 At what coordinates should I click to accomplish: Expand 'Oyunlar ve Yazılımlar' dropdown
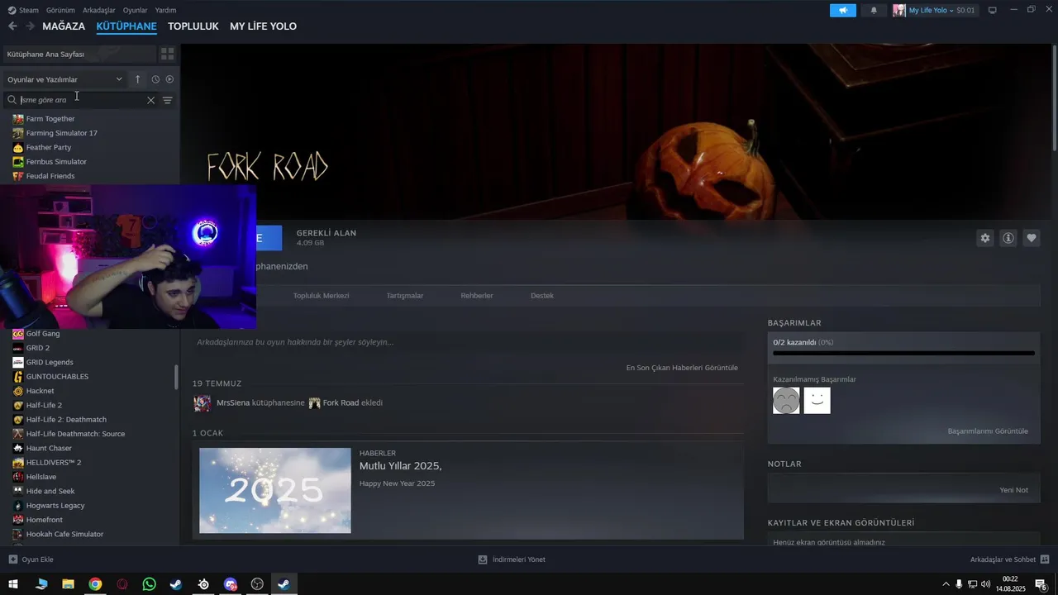pos(65,79)
